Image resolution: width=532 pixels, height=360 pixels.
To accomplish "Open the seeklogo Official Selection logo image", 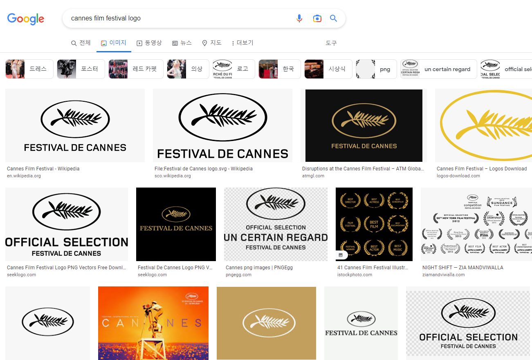I will point(67,224).
